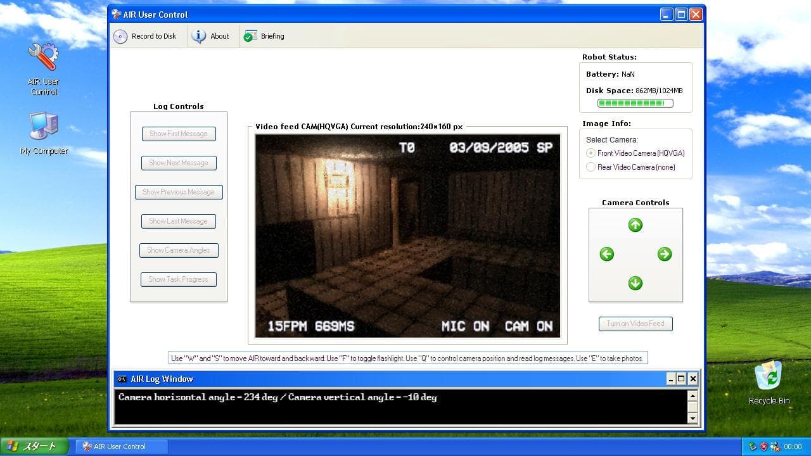
Task: Open the Start menu button
Action: tap(34, 446)
